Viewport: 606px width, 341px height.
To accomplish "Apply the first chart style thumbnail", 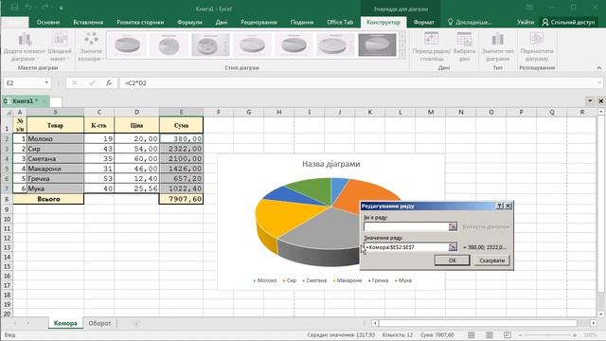I will coord(127,45).
